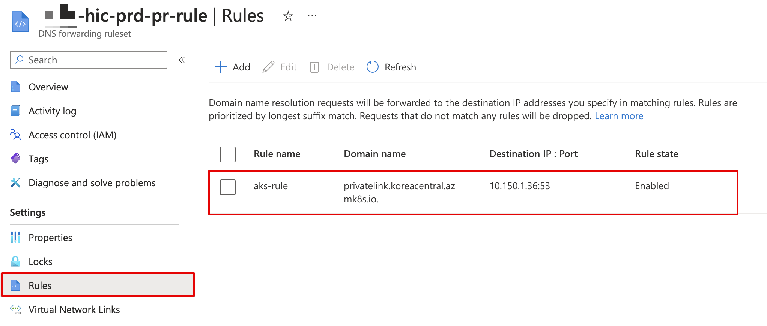Open the Overview menu item
The height and width of the screenshot is (326, 767).
click(x=48, y=87)
